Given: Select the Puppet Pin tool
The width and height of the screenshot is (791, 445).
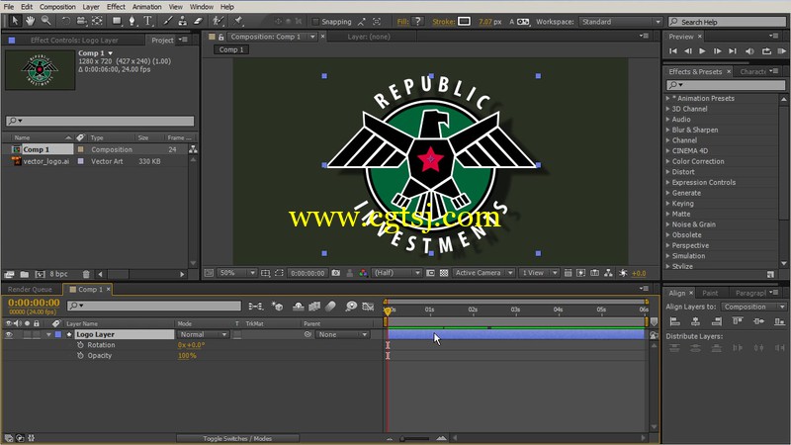Looking at the screenshot, I should (238, 21).
